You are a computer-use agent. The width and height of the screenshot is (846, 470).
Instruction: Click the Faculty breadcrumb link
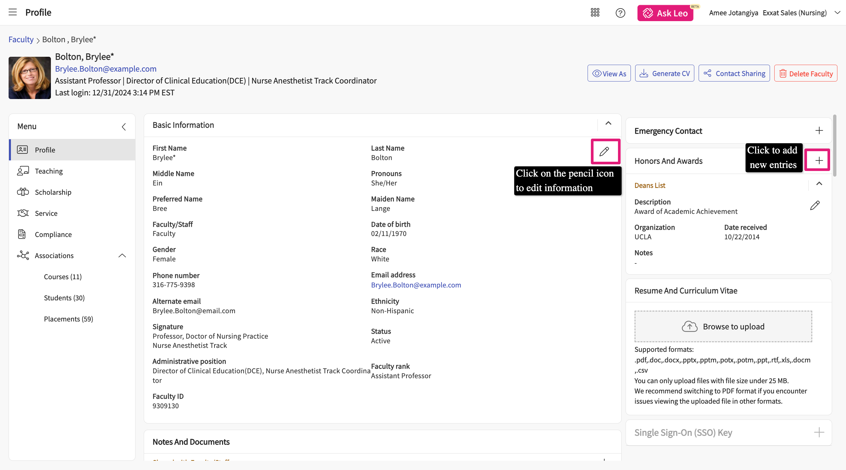(x=21, y=40)
